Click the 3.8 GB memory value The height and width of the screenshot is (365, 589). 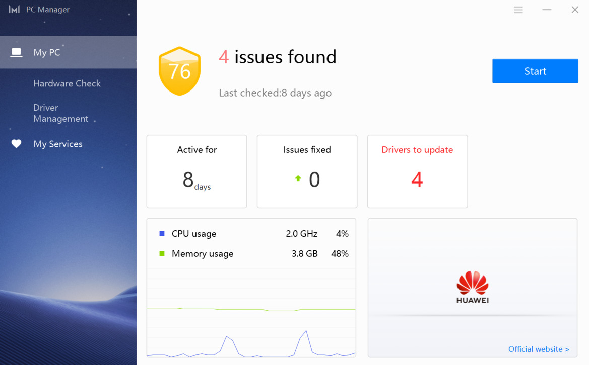point(305,254)
